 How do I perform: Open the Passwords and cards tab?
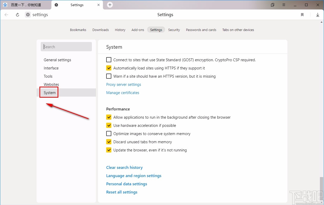[x=201, y=30]
